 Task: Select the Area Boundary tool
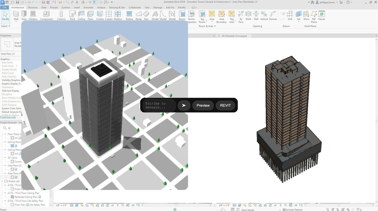tap(222, 17)
